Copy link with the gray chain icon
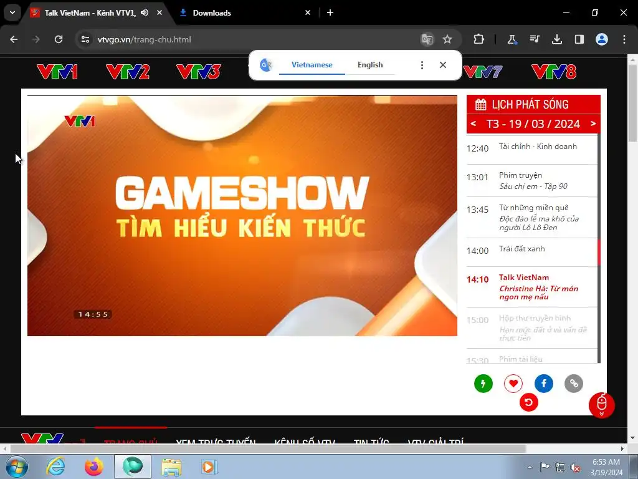 point(574,384)
